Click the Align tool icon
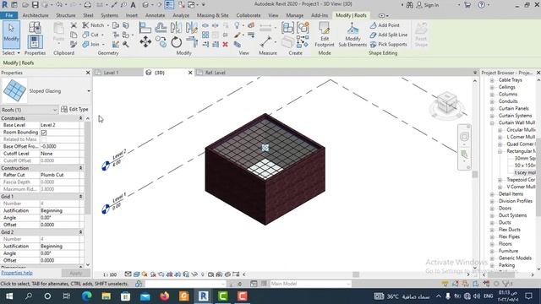 click(145, 28)
